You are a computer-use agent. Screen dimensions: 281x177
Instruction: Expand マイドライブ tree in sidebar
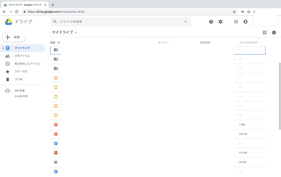tap(3, 48)
